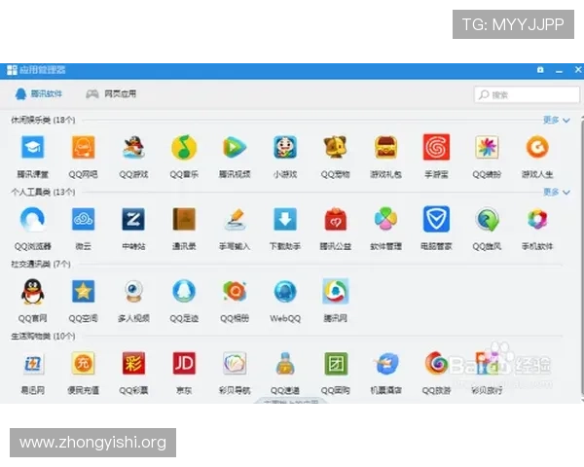Open the QQ官网 penguin icon
Viewport: 584px width, 467px height.
point(33,291)
